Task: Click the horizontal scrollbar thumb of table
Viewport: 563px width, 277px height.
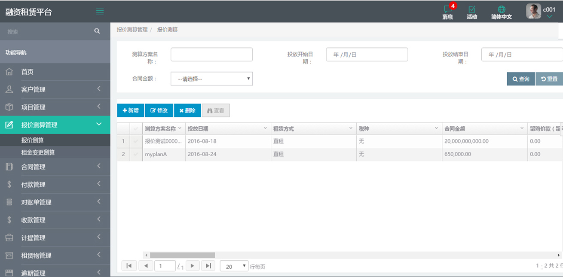Action: click(183, 255)
